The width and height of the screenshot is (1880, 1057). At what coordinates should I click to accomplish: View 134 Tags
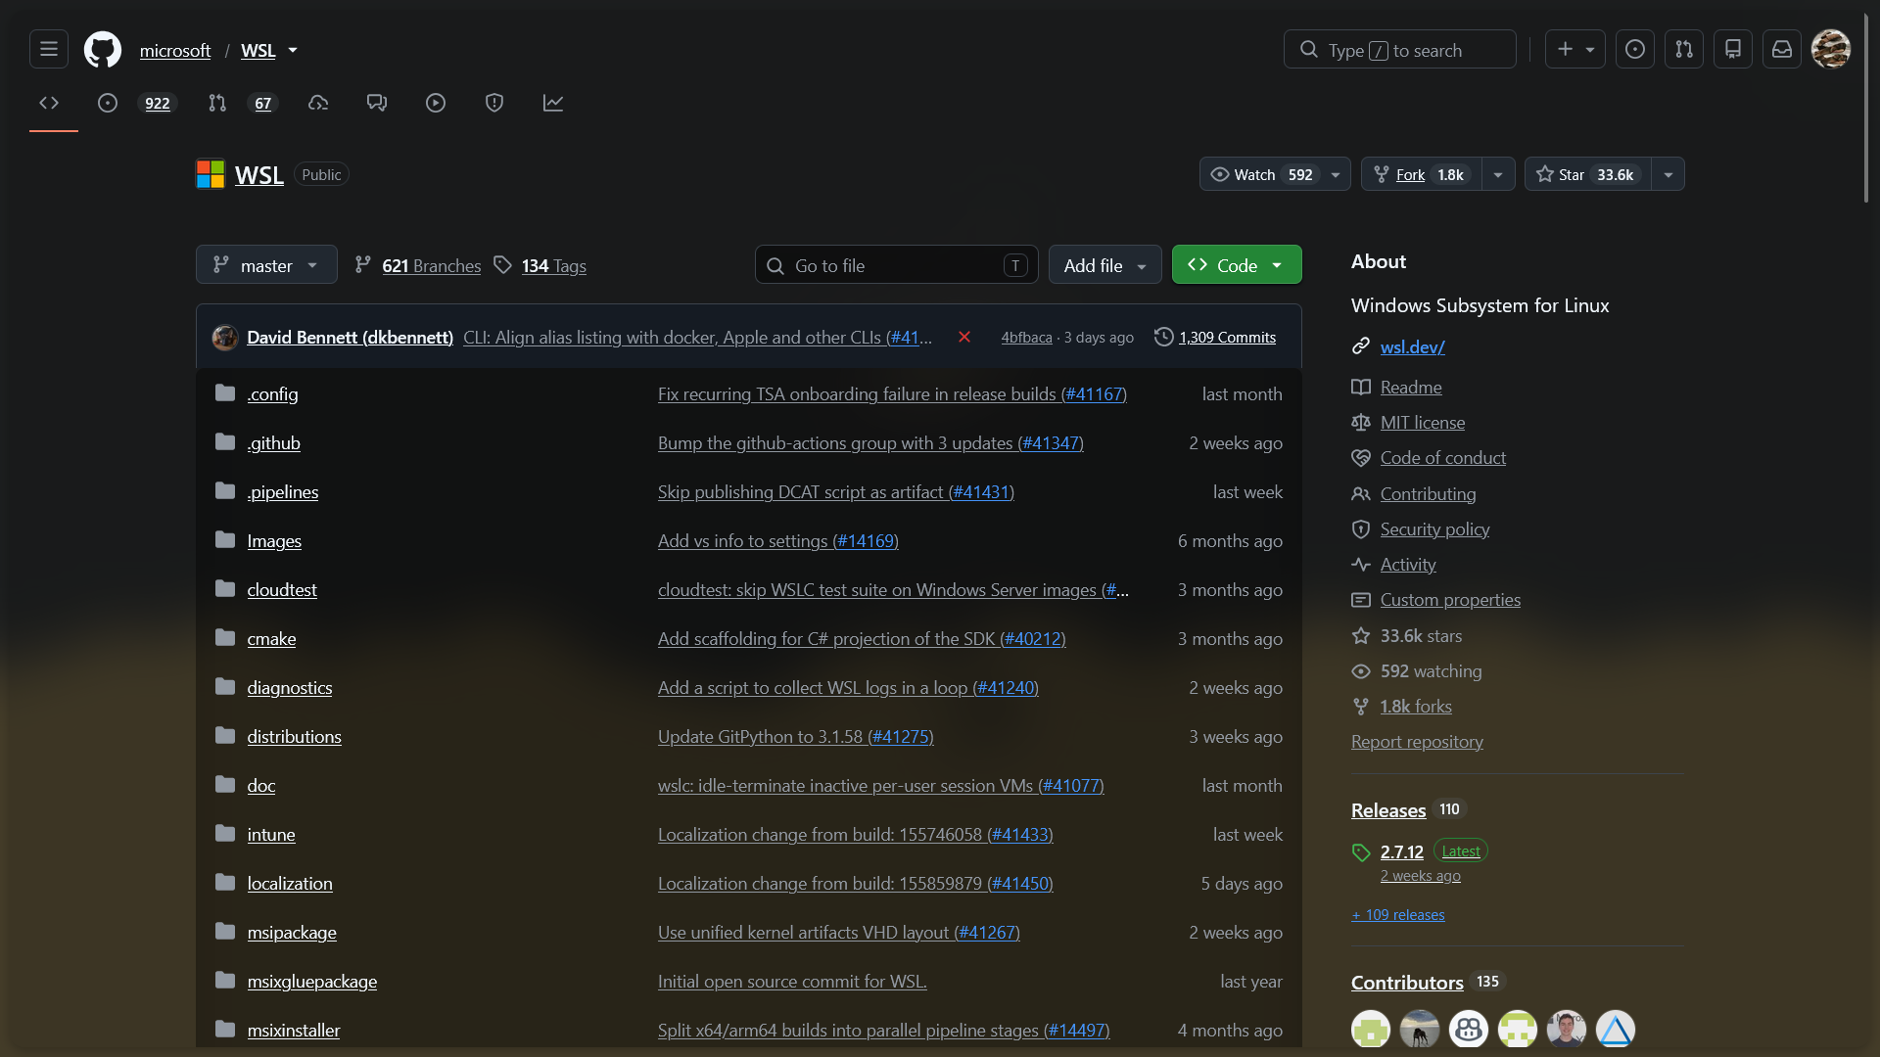tap(540, 265)
